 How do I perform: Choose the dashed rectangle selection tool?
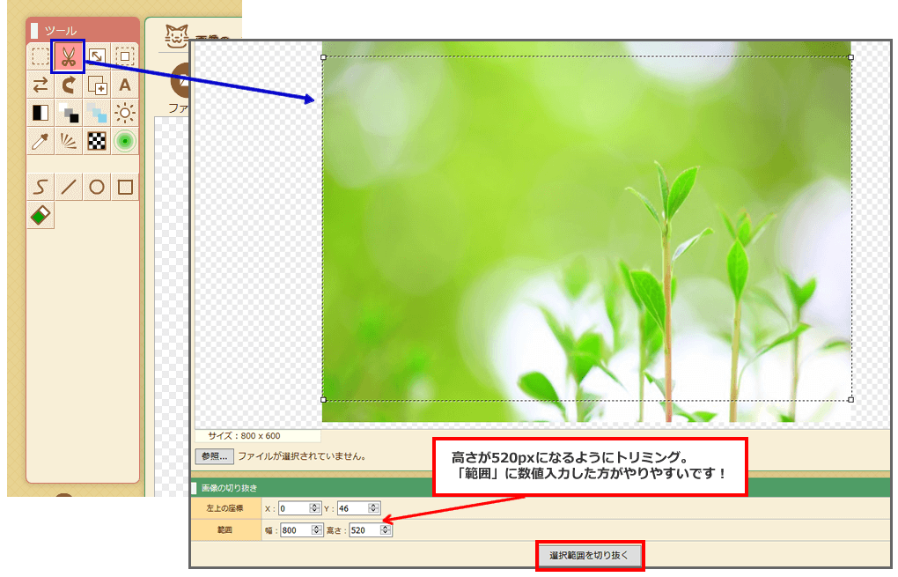[40, 57]
